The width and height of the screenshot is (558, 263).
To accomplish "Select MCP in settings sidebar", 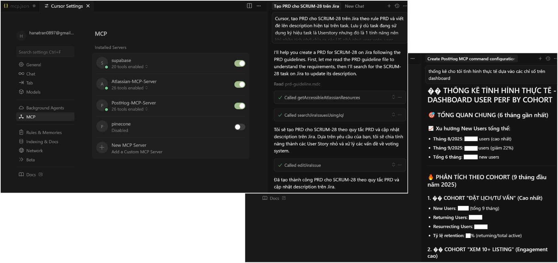I will [x=45, y=117].
